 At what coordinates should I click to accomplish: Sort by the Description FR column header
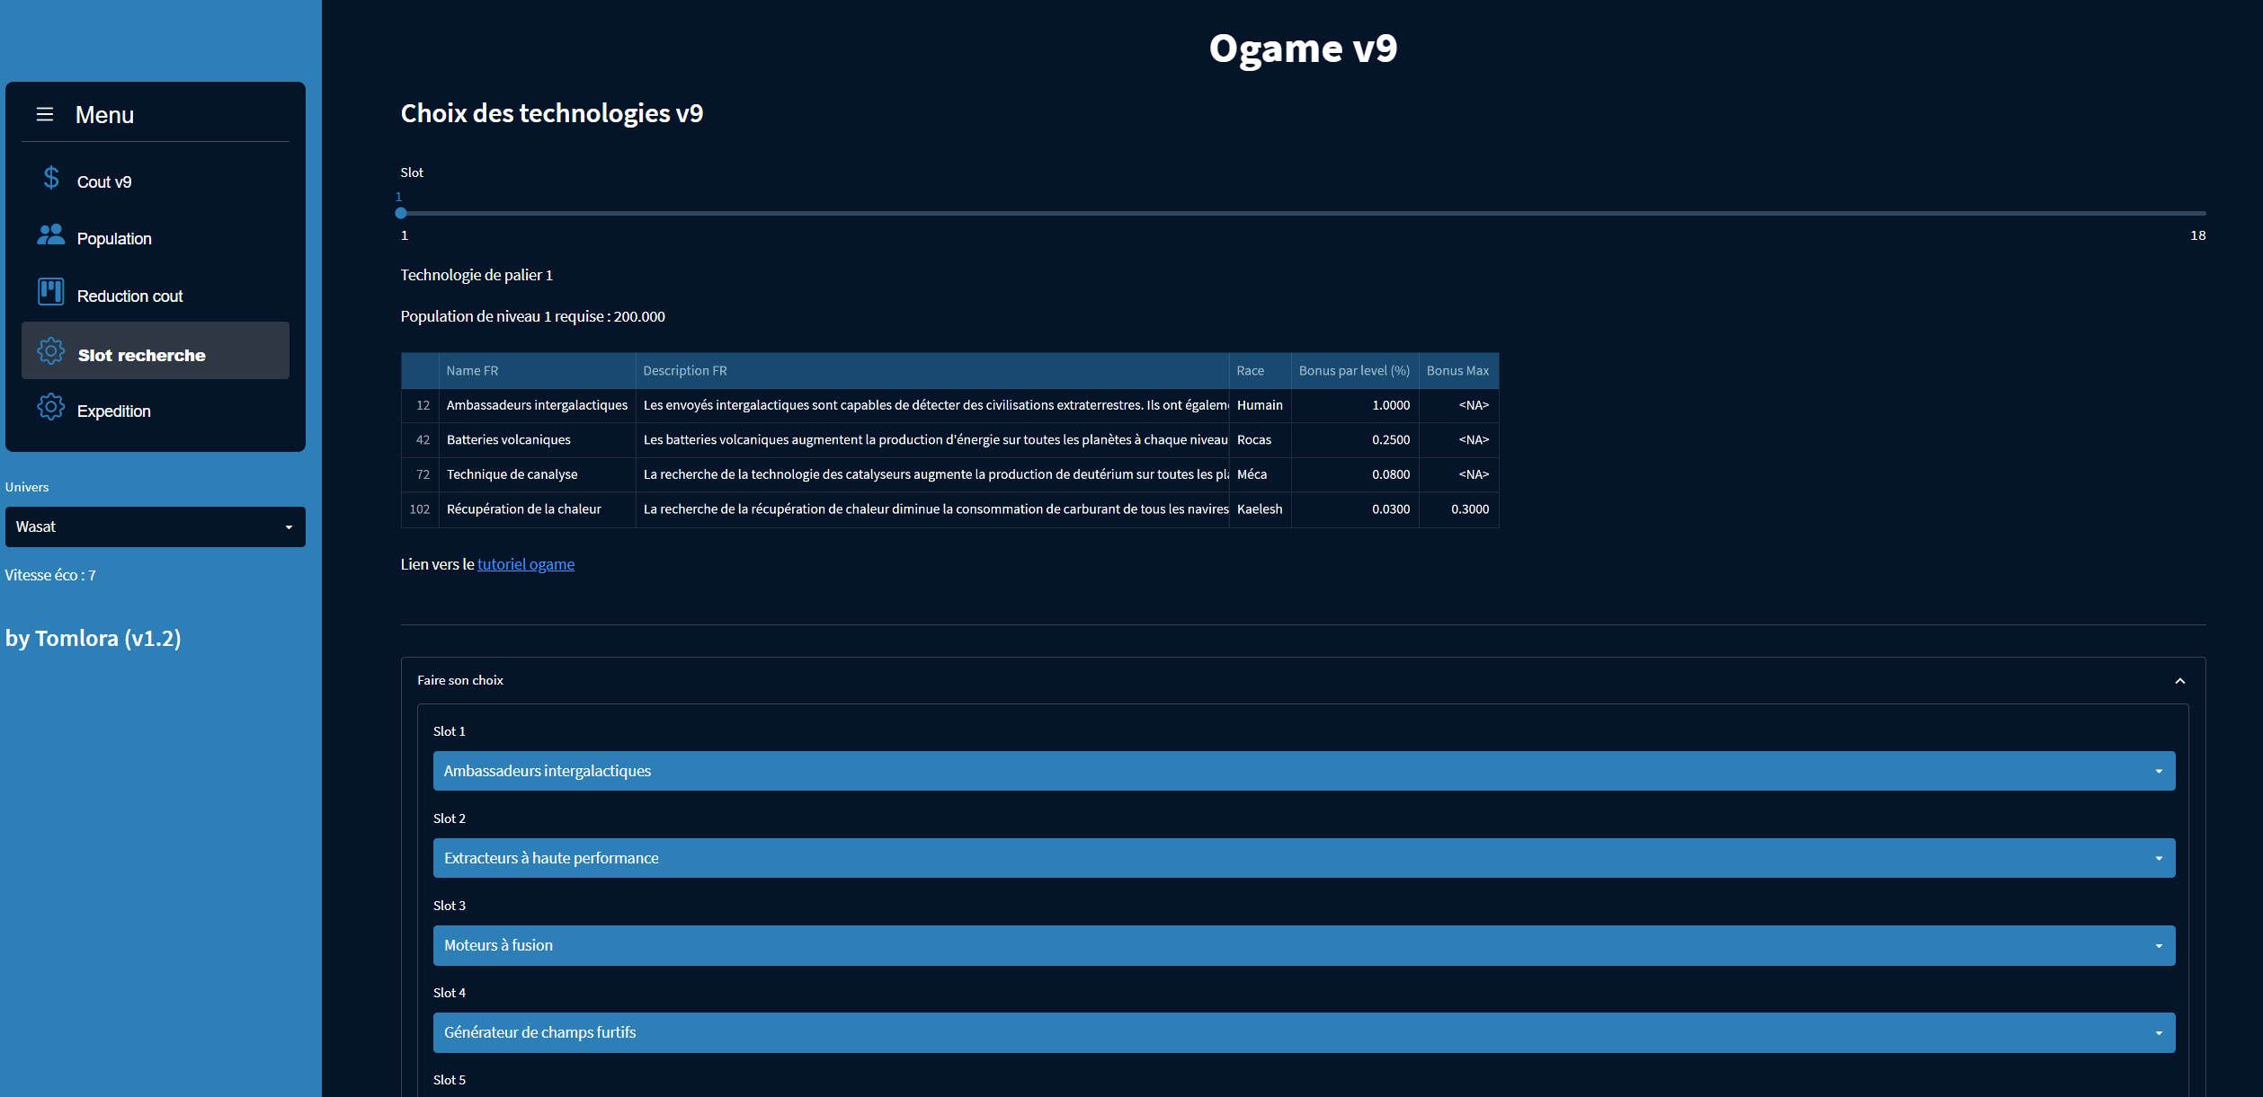coord(932,370)
